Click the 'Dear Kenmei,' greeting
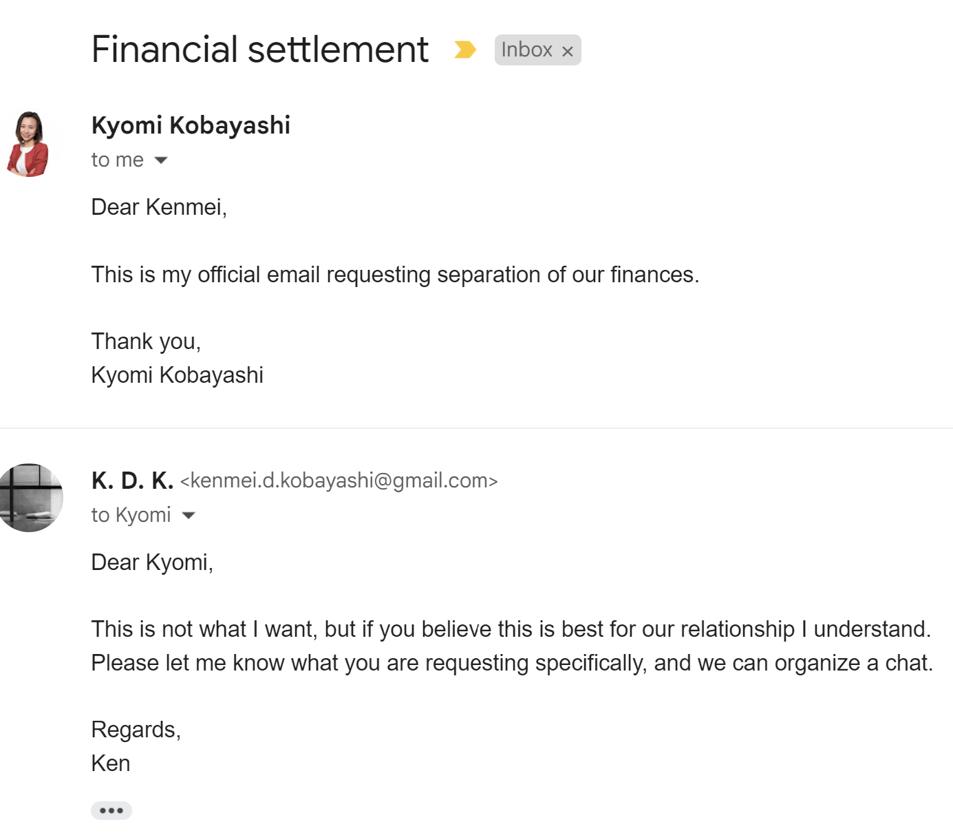953x833 pixels. click(159, 207)
